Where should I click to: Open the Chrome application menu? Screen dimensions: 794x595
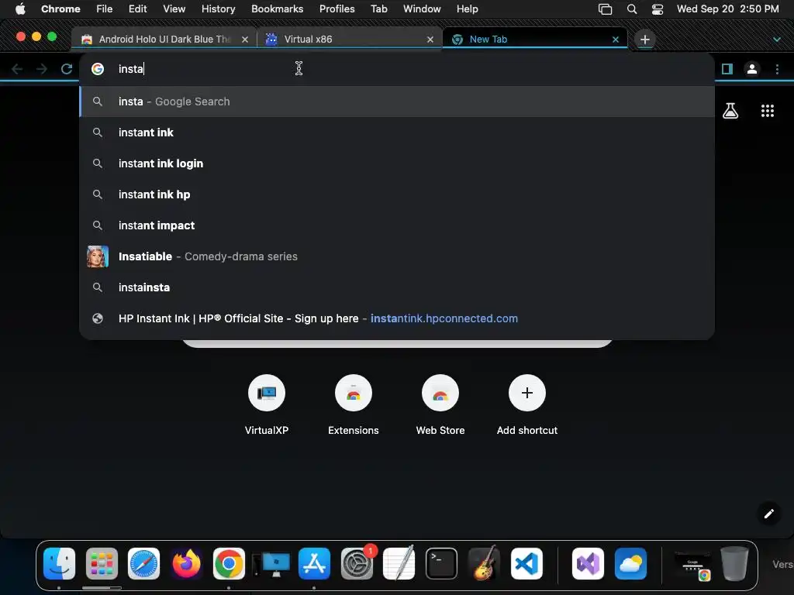(x=60, y=9)
